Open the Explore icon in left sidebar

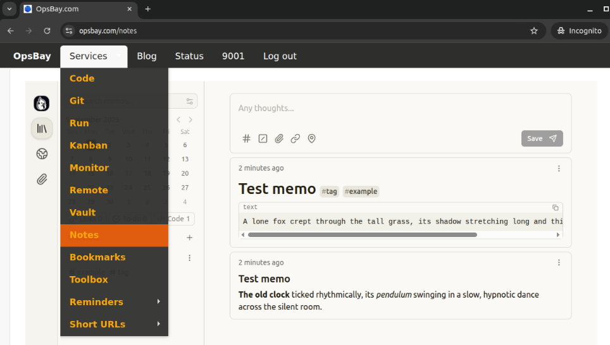pyautogui.click(x=42, y=154)
